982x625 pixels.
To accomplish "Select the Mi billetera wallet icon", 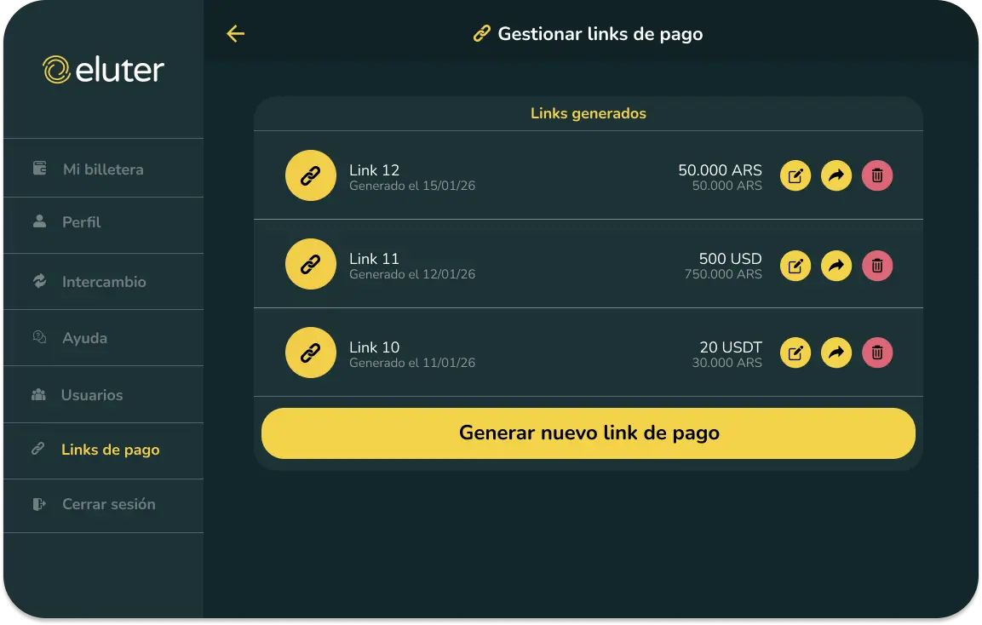I will [37, 167].
